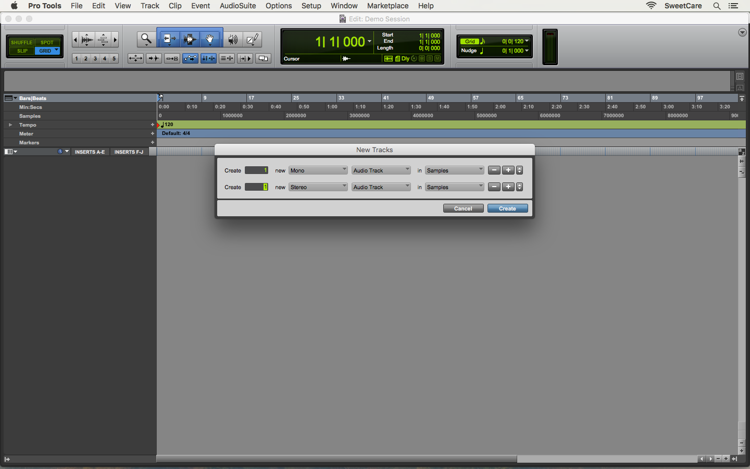Viewport: 750px width, 469px height.
Task: Select the Selector tool
Action: coord(190,39)
